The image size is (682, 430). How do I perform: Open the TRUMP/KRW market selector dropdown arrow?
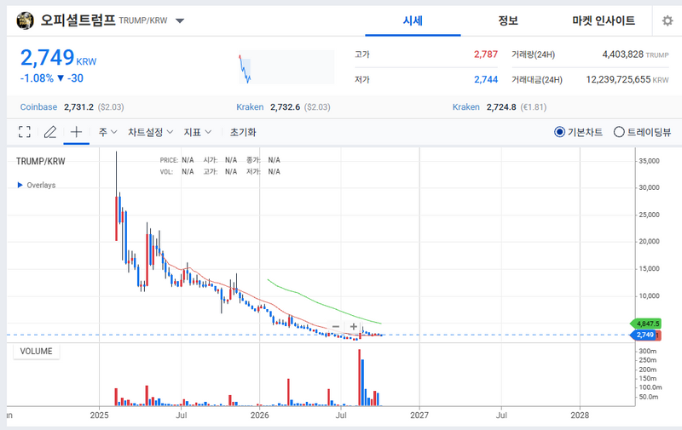(x=180, y=20)
